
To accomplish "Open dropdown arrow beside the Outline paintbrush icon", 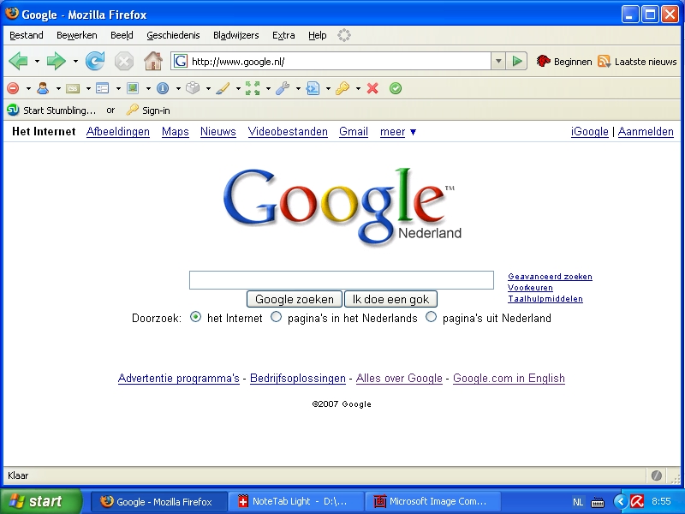I will (x=238, y=89).
